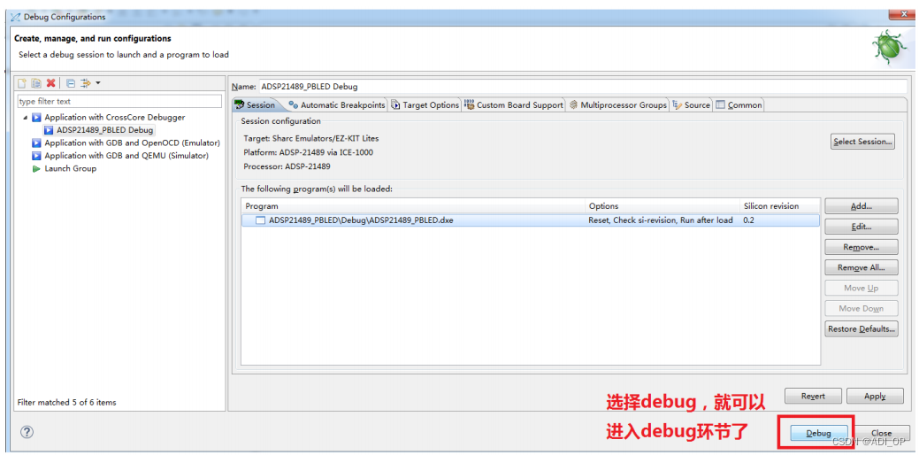Image resolution: width=919 pixels, height=455 pixels.
Task: Select ADSP21489_PBLED Debug tree entry
Action: [105, 130]
